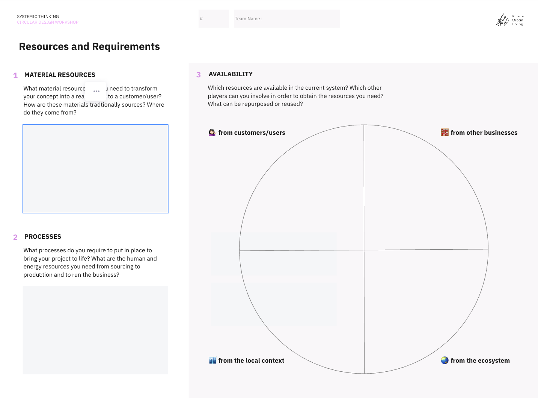This screenshot has height=398, width=538.
Task: Click the pink Circular Design Workshop text
Action: pos(48,23)
